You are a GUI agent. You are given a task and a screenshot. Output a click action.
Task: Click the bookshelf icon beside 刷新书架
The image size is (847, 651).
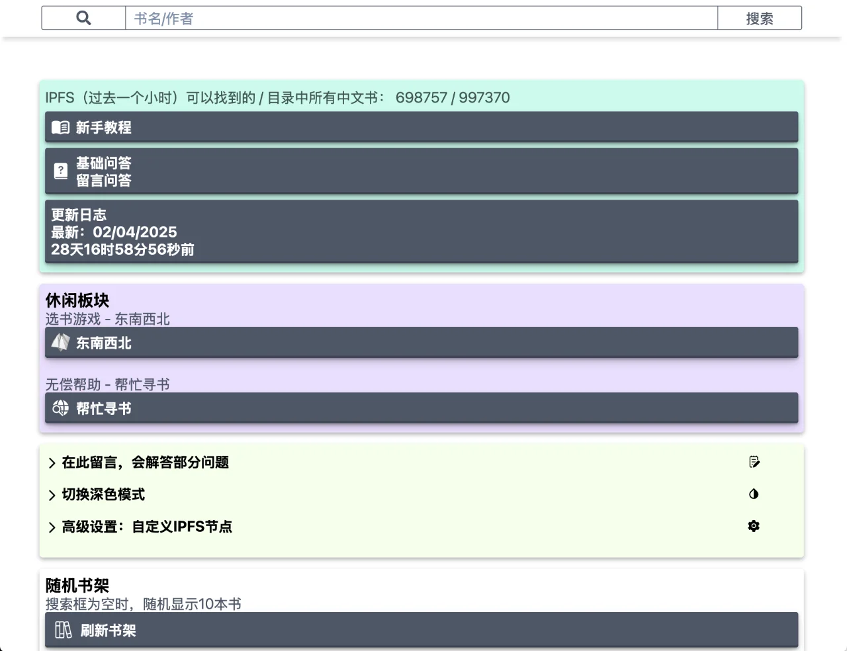(x=63, y=630)
